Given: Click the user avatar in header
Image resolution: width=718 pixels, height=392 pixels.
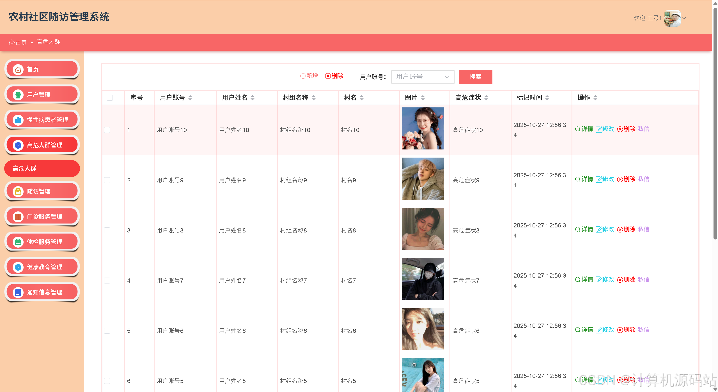Looking at the screenshot, I should tap(672, 18).
